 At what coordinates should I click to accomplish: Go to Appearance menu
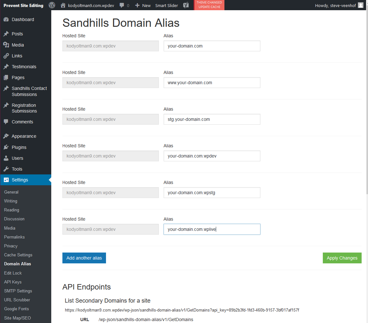point(25,136)
